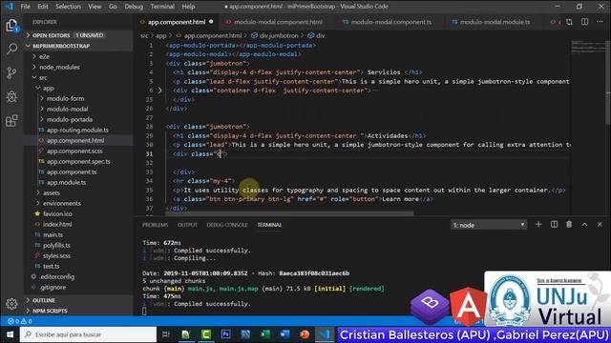Screen dimensions: 611x343
Task: Create a new terminal with plus icon
Action: point(538,225)
